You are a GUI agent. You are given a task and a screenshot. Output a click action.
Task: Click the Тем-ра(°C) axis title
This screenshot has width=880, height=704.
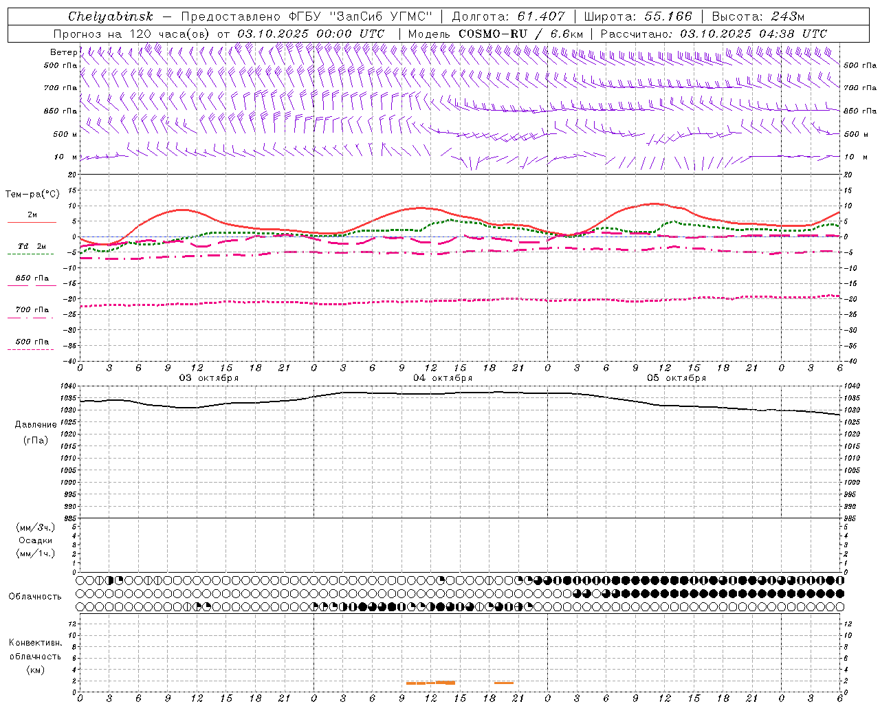[x=32, y=195]
